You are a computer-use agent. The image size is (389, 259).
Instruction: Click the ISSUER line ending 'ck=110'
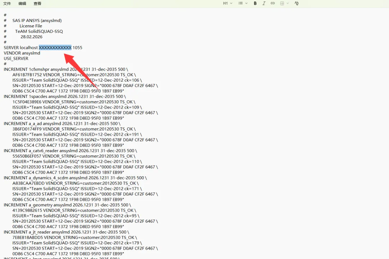pos(77,162)
